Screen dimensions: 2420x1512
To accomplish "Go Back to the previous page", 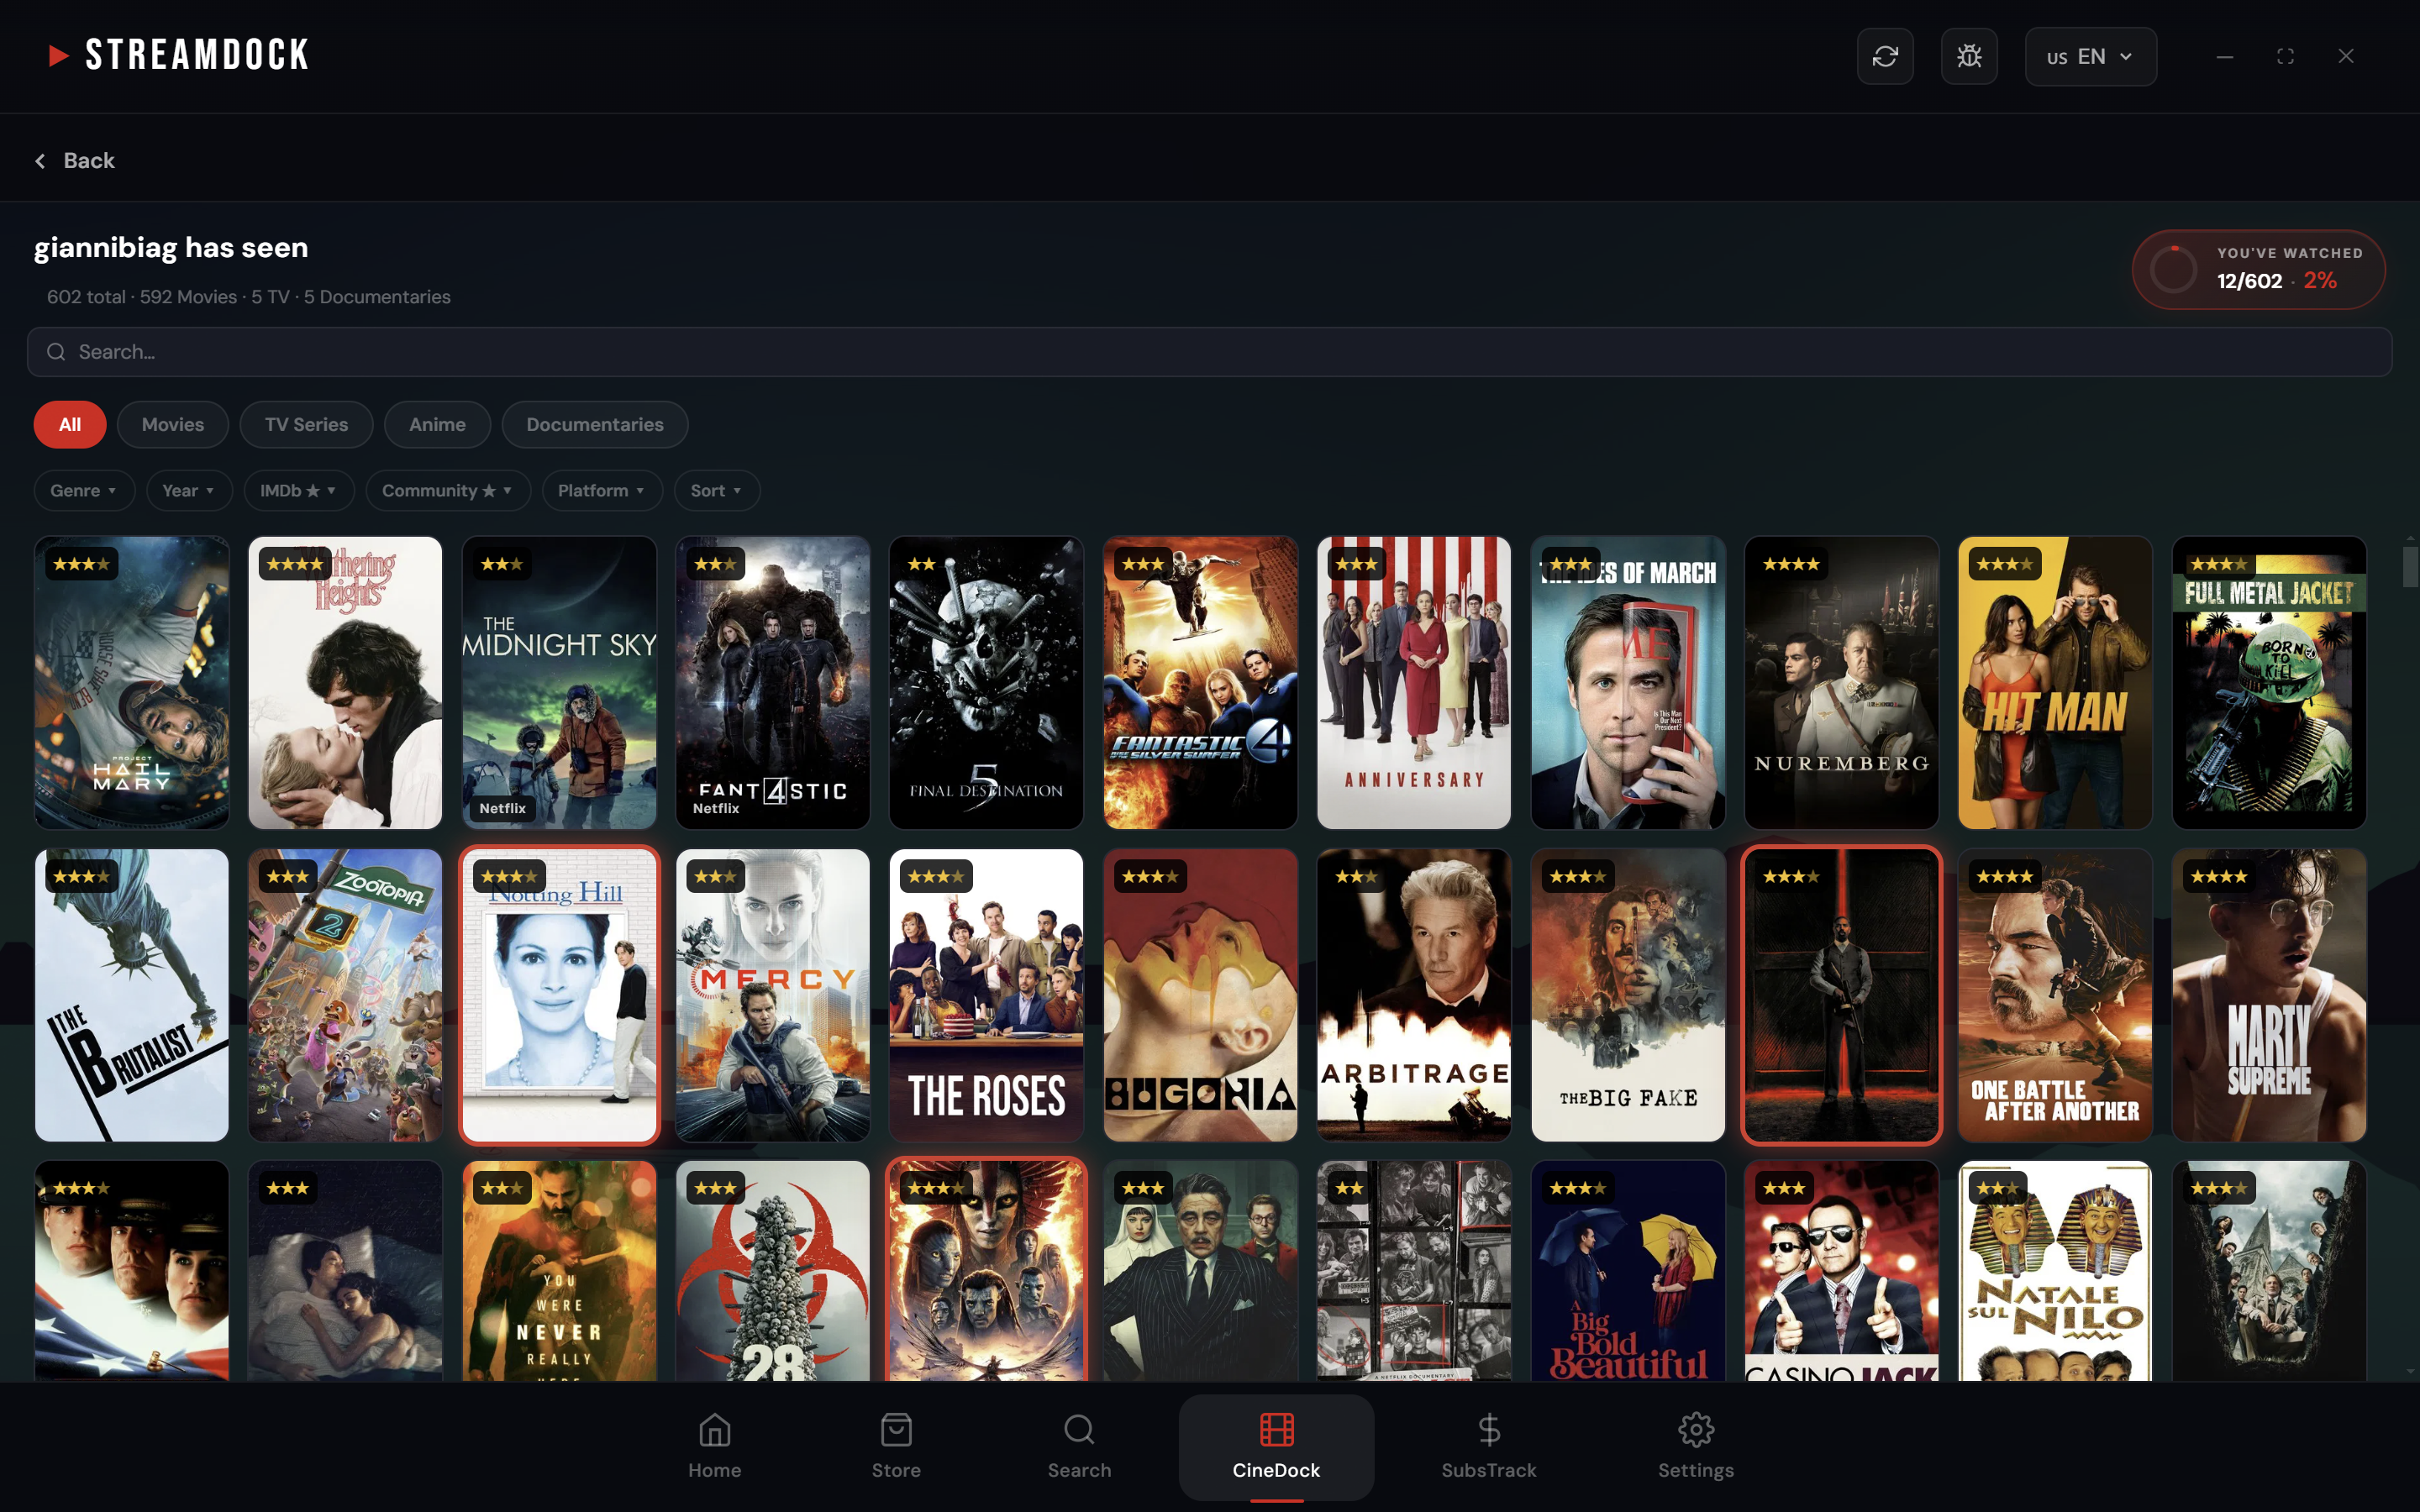I will 76,161.
